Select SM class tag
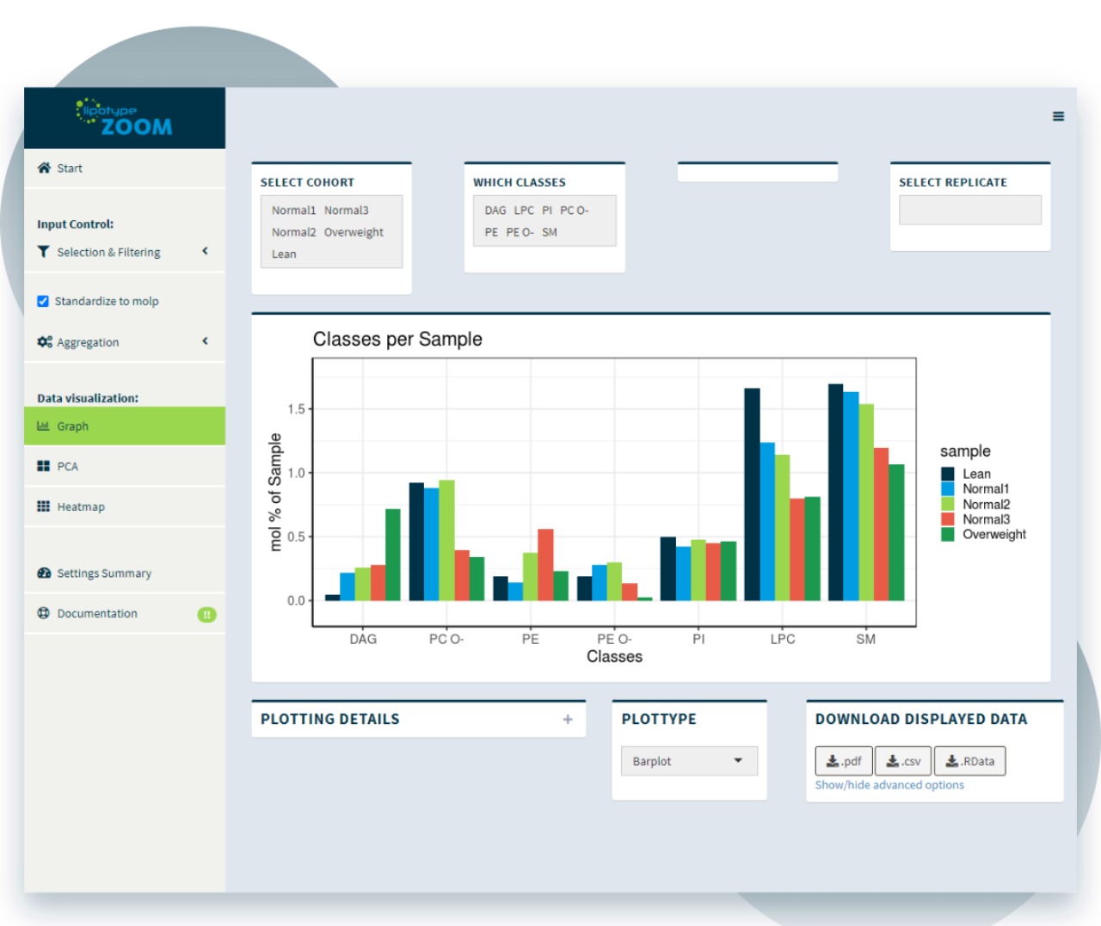Viewport: 1101px width, 926px height. point(550,232)
